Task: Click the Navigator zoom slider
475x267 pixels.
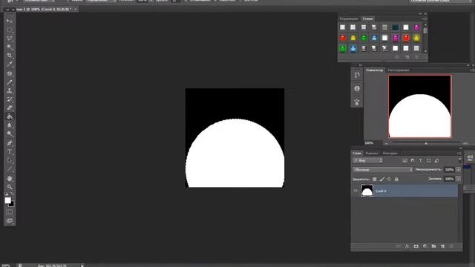Action: [425, 143]
